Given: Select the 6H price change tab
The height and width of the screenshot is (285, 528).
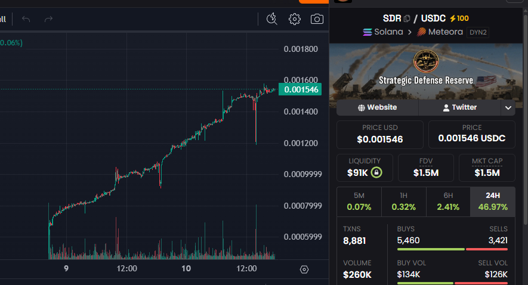Looking at the screenshot, I should coord(448,202).
